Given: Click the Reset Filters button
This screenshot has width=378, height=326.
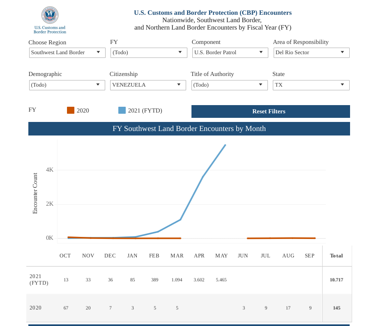Looking at the screenshot, I should [x=270, y=111].
